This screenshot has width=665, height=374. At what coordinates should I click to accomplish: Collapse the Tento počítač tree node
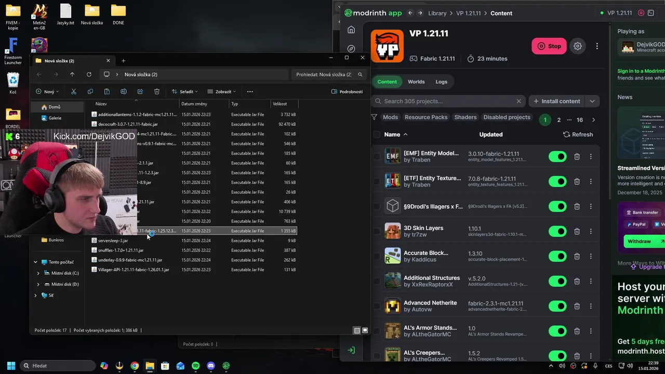[x=35, y=262]
